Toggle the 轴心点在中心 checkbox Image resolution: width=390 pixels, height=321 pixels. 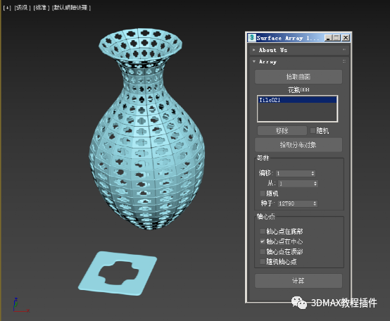click(x=263, y=241)
